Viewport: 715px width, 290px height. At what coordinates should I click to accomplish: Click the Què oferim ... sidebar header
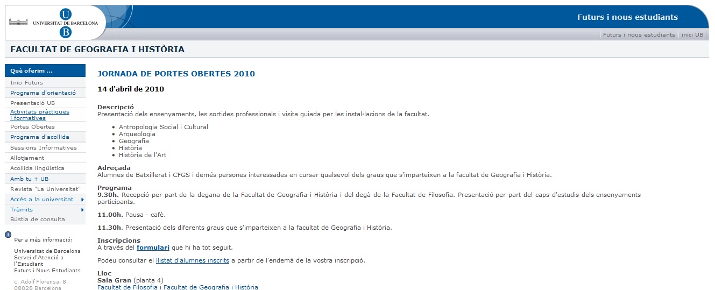tap(45, 70)
